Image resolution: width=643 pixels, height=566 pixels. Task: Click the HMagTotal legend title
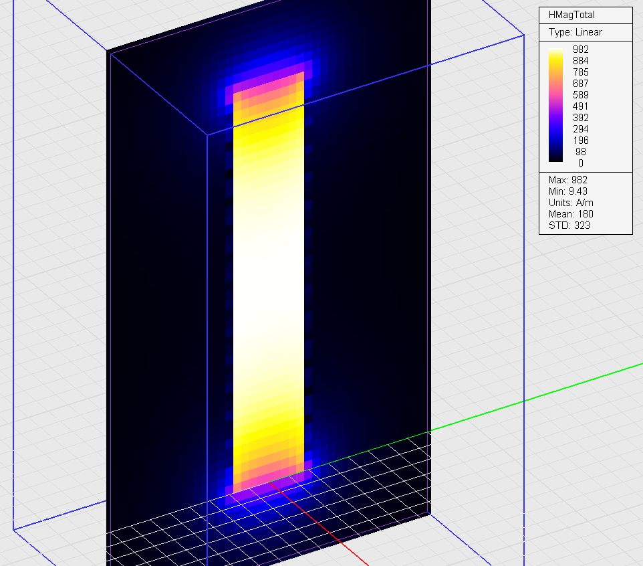click(571, 15)
